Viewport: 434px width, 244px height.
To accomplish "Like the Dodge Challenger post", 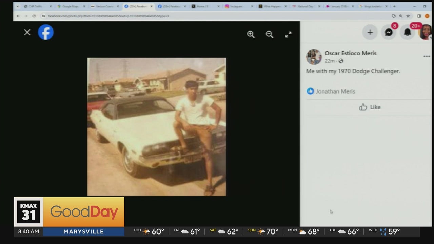I will (x=370, y=107).
